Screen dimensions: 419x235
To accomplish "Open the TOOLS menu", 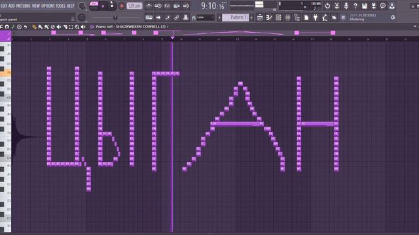I will pyautogui.click(x=60, y=6).
